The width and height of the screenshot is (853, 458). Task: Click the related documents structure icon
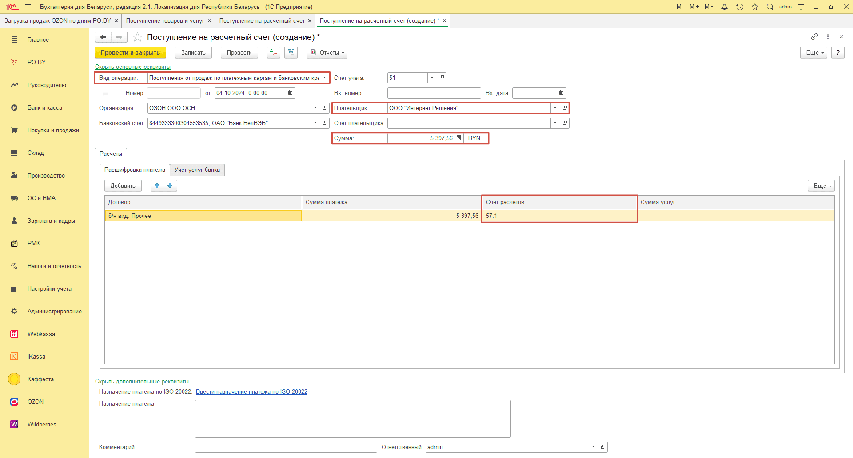(x=291, y=52)
